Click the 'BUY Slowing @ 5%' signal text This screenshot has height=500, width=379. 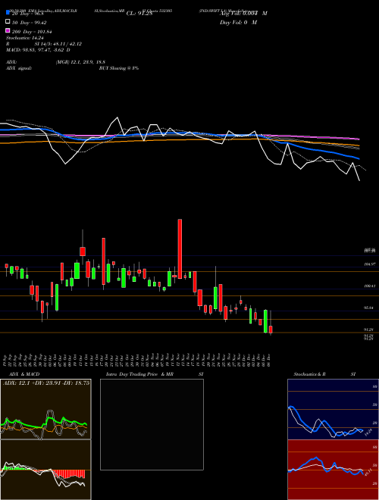pyautogui.click(x=119, y=68)
